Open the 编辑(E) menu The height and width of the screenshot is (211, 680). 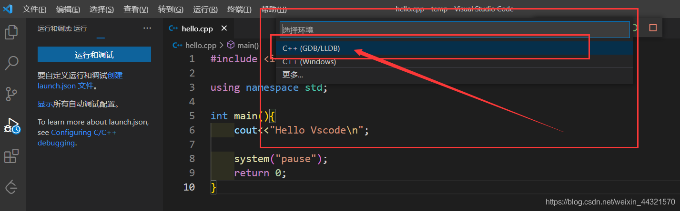coord(68,10)
